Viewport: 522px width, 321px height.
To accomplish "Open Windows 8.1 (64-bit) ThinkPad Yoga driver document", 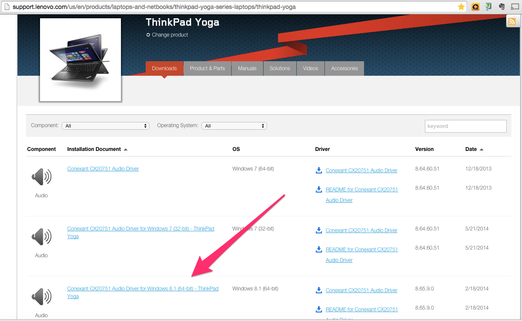I will pos(143,293).
